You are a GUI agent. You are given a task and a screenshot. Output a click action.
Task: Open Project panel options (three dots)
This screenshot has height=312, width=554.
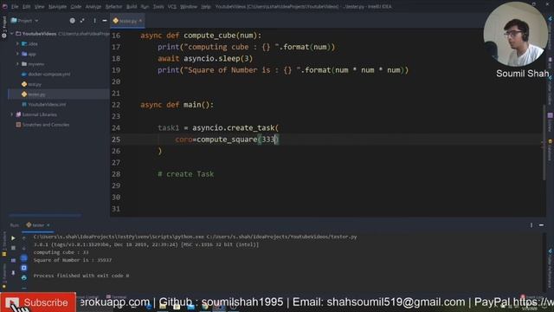coord(94,21)
